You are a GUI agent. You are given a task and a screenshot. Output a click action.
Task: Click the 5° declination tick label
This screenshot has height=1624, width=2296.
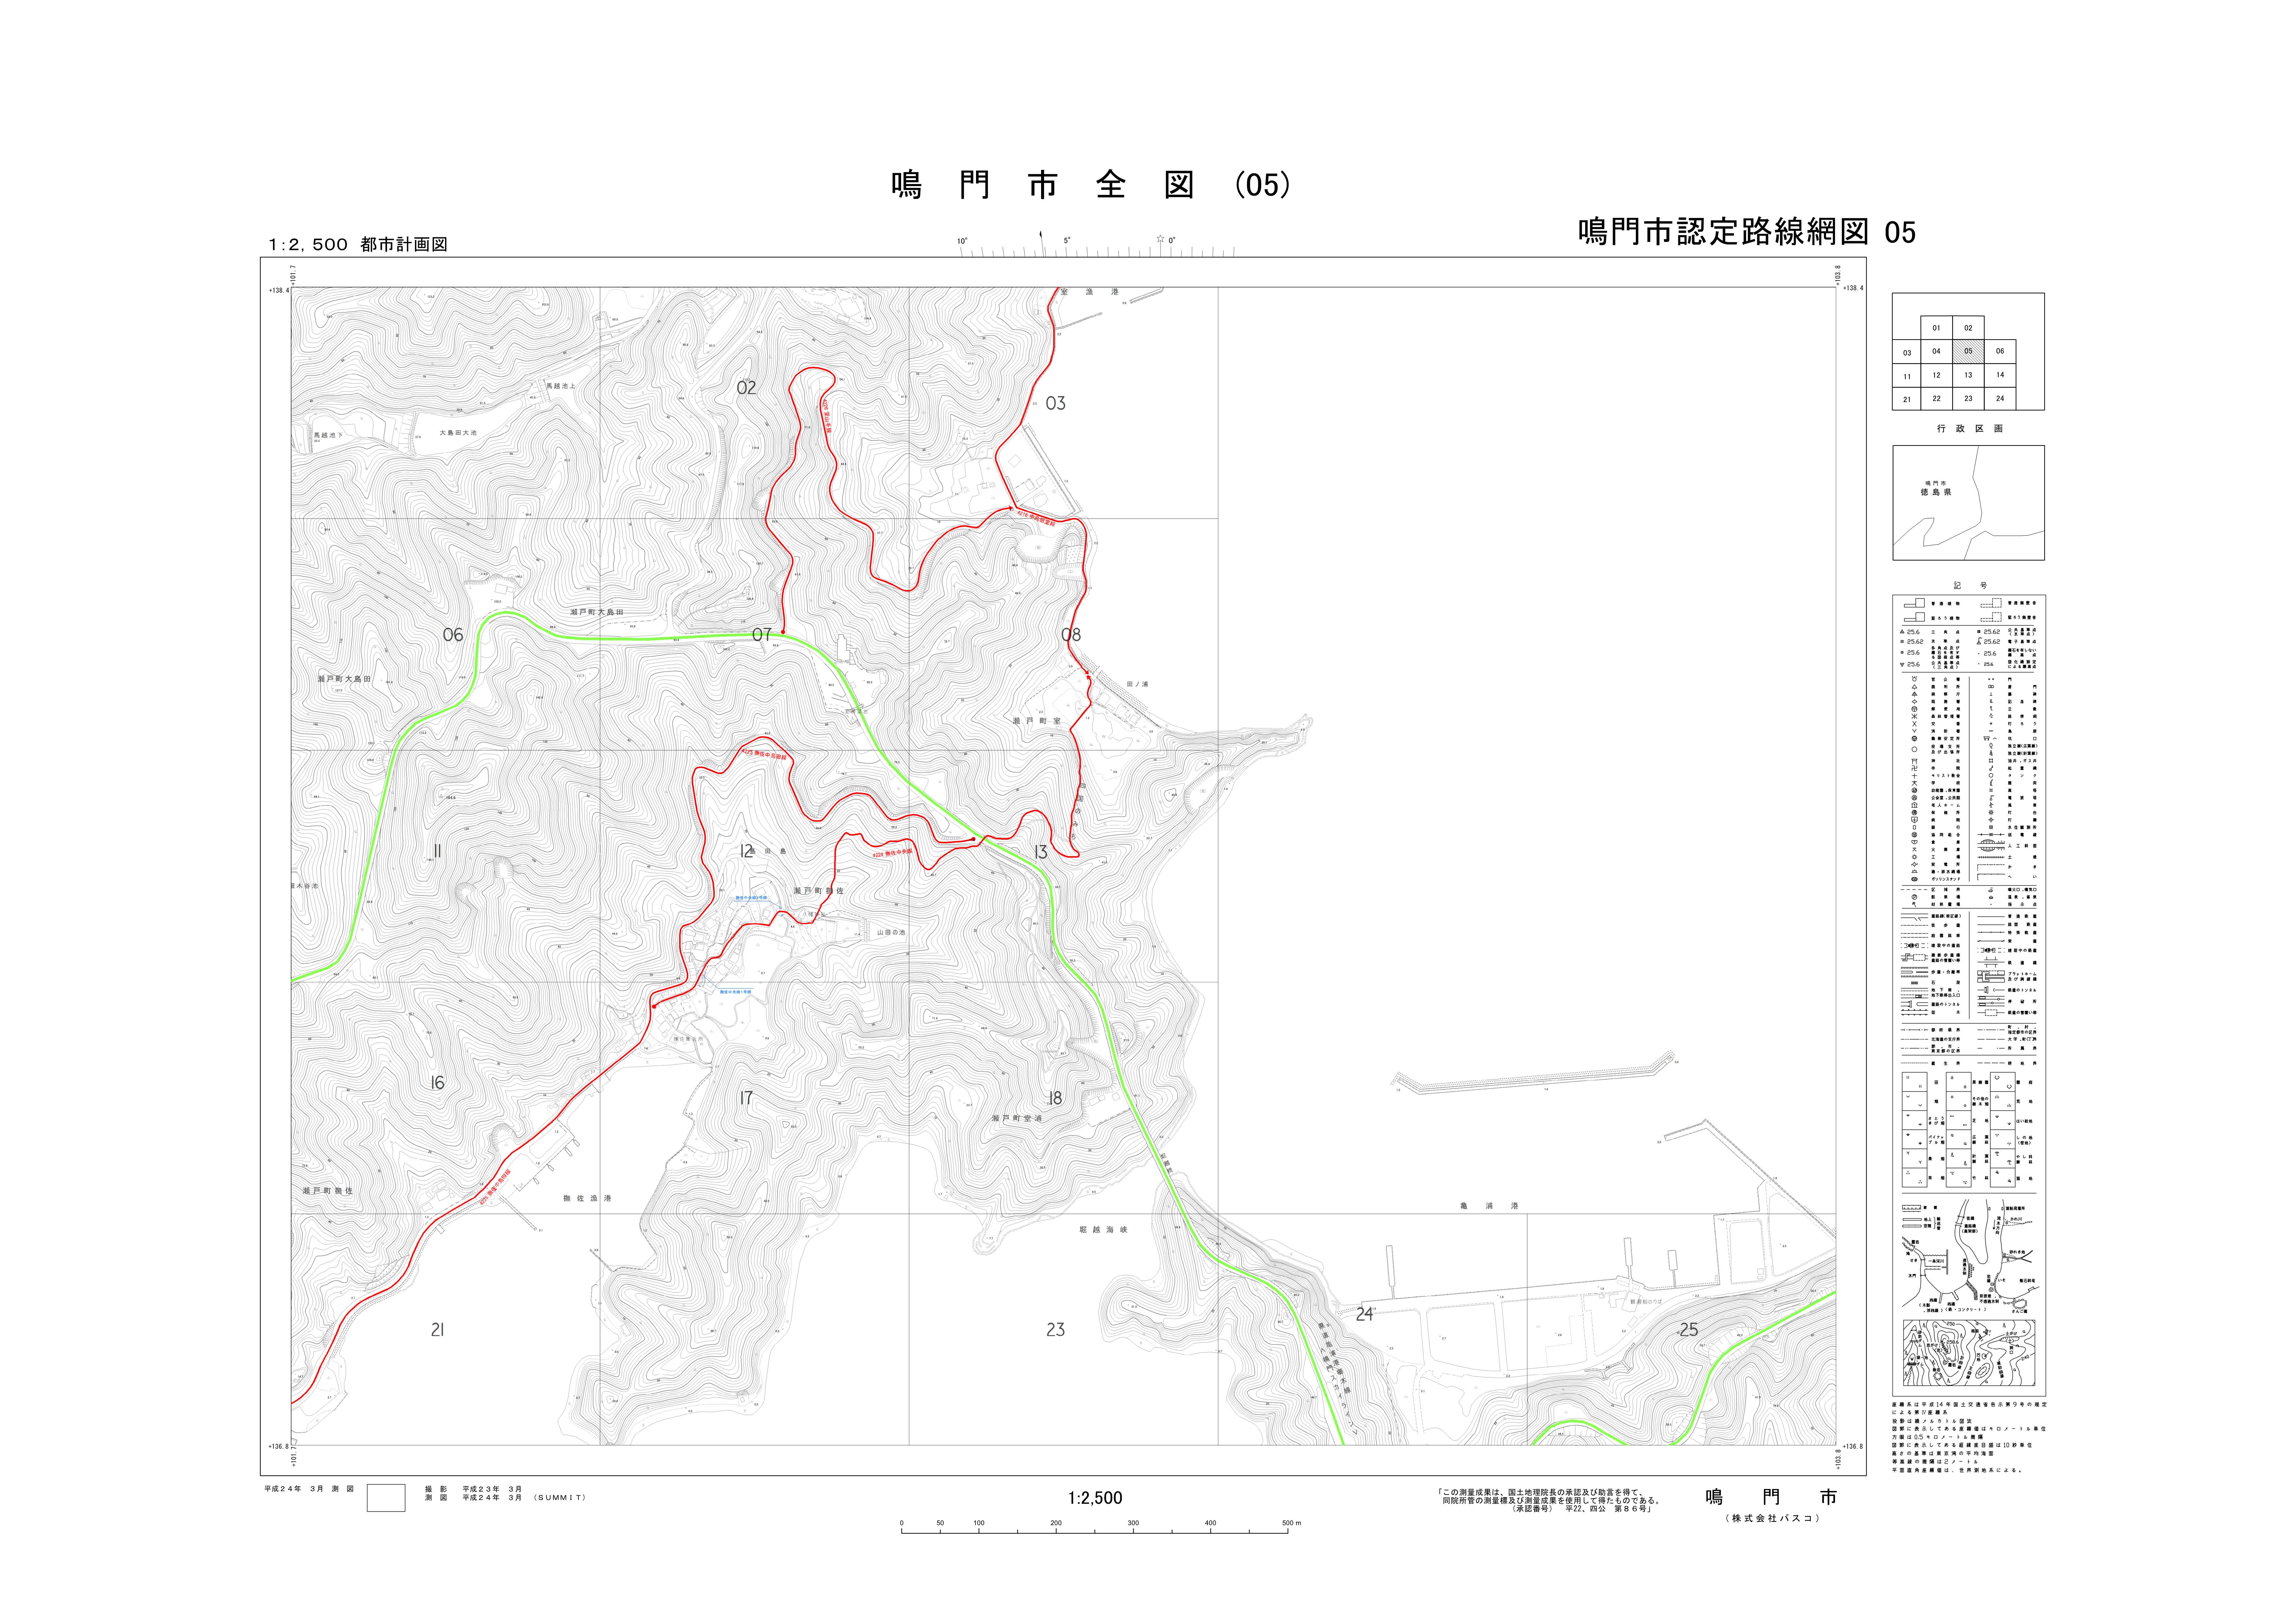pyautogui.click(x=1067, y=241)
